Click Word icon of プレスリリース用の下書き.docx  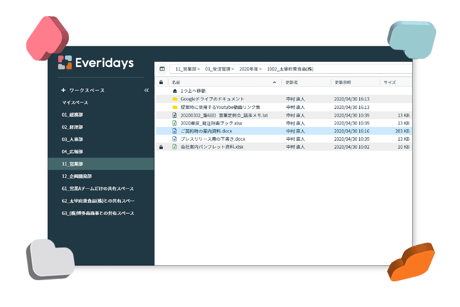(175, 139)
